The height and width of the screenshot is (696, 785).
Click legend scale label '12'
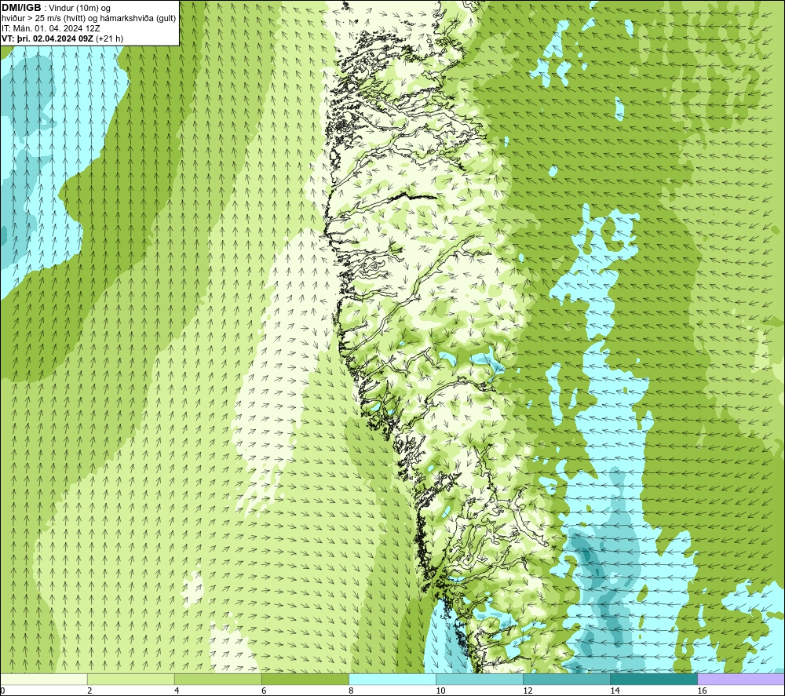pyautogui.click(x=528, y=691)
